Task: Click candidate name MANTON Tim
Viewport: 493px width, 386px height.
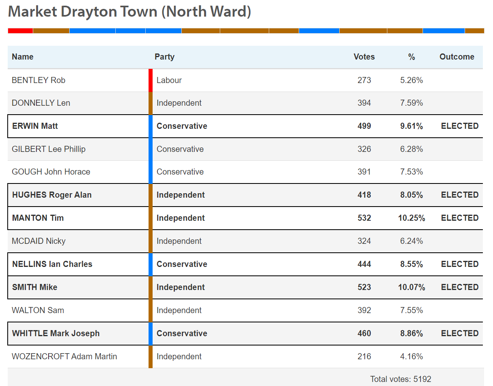Action: pyautogui.click(x=38, y=218)
